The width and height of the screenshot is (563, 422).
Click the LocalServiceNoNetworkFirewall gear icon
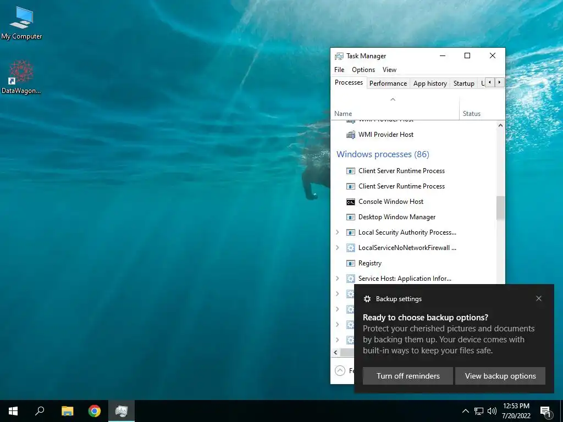[x=350, y=248]
